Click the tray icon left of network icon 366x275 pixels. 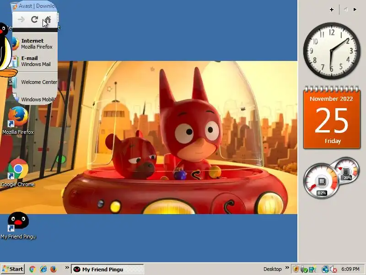click(x=312, y=269)
